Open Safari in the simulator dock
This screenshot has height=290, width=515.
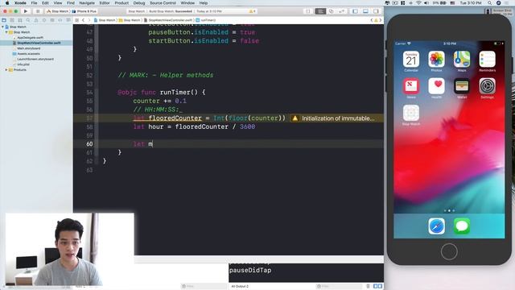click(436, 226)
